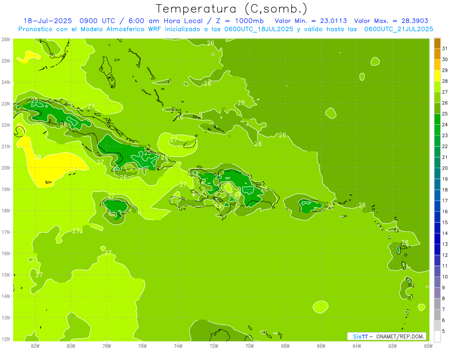Click the "12N" latitude axis label
This screenshot has width=455, height=351.
5,339
